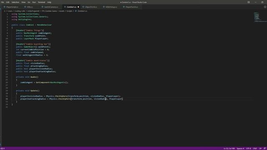Open errors and warnings in status bar
This screenshot has width=267, height=150.
coord(3,148)
